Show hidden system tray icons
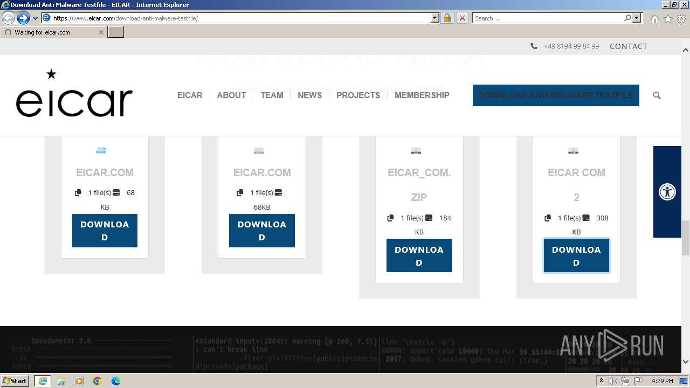 pyautogui.click(x=602, y=380)
